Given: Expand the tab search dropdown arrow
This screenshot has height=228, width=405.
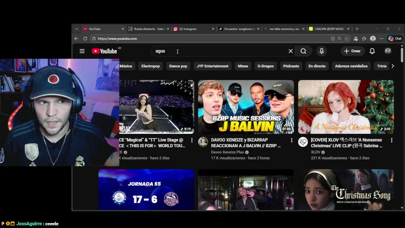Looking at the screenshot, I should 76,29.
